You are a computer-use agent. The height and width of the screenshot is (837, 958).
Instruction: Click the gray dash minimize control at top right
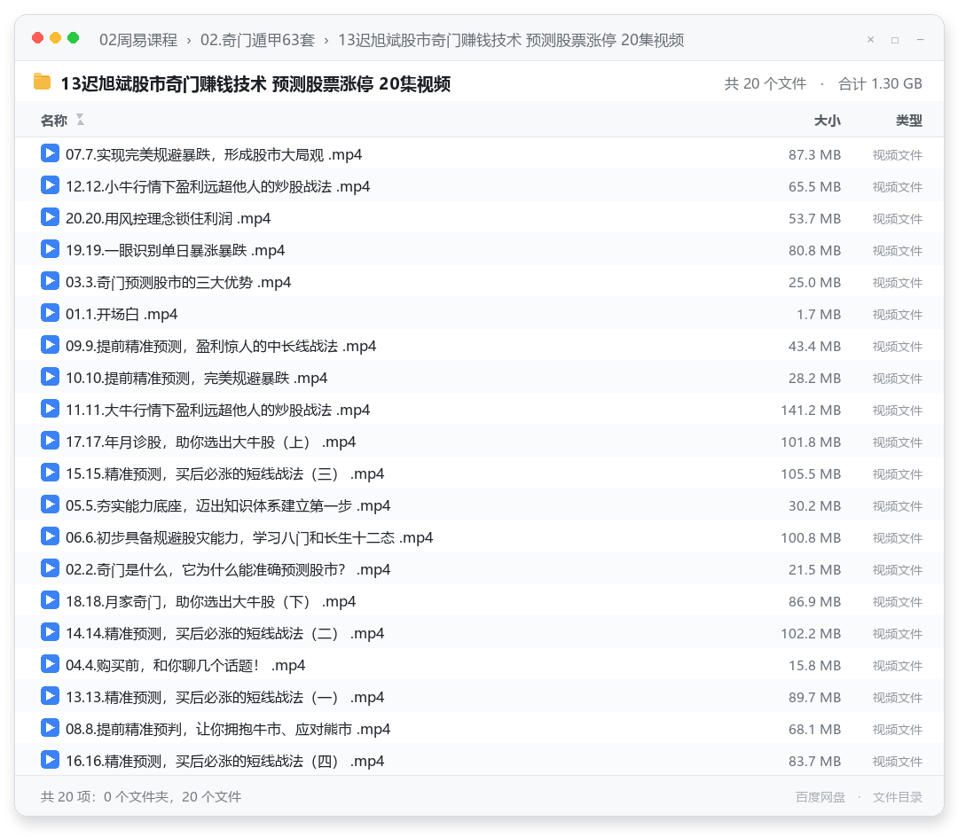[x=920, y=40]
